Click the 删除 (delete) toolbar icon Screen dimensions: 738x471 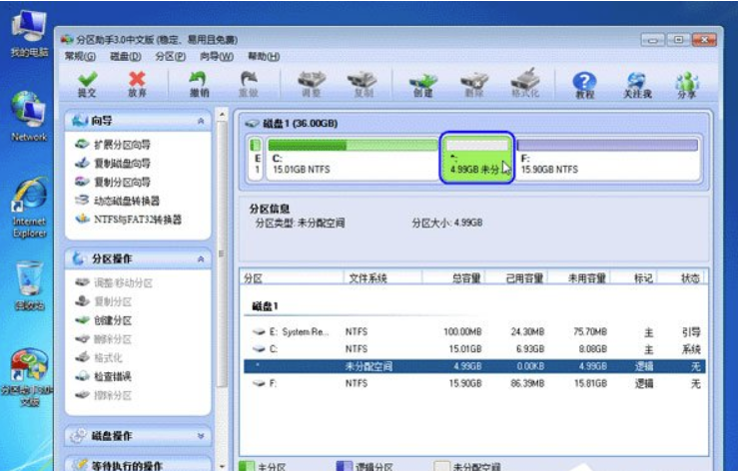(x=474, y=84)
